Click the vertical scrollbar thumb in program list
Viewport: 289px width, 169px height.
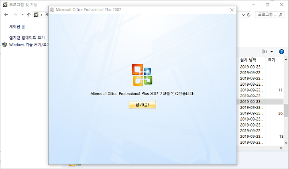tap(286, 111)
